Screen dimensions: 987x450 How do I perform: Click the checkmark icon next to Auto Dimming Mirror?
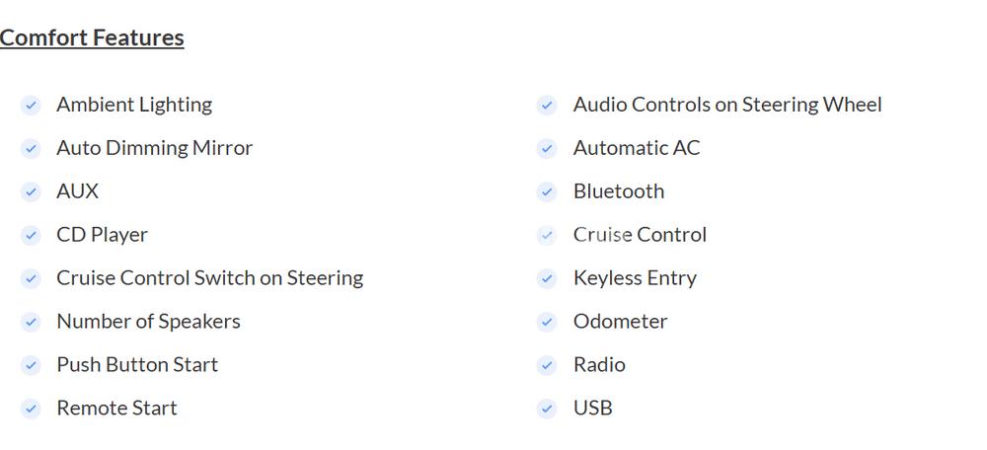click(x=31, y=149)
